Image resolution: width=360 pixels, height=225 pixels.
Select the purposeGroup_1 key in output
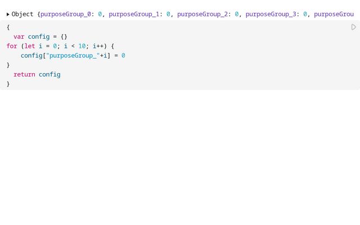coord(134,14)
